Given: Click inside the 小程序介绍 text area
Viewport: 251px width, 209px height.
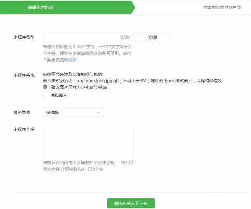Looking at the screenshot, I should click(88, 141).
